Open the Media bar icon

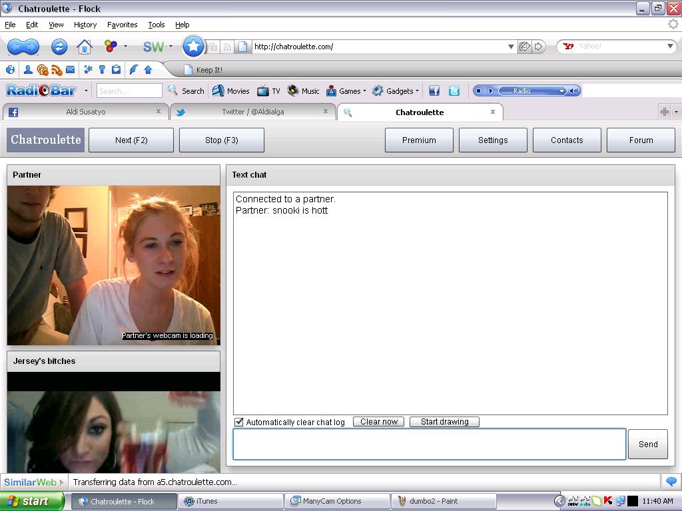[42, 69]
